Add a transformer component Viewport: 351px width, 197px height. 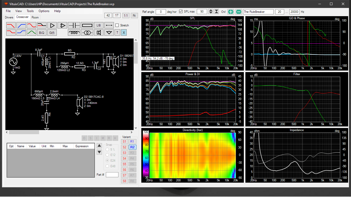(x=87, y=33)
